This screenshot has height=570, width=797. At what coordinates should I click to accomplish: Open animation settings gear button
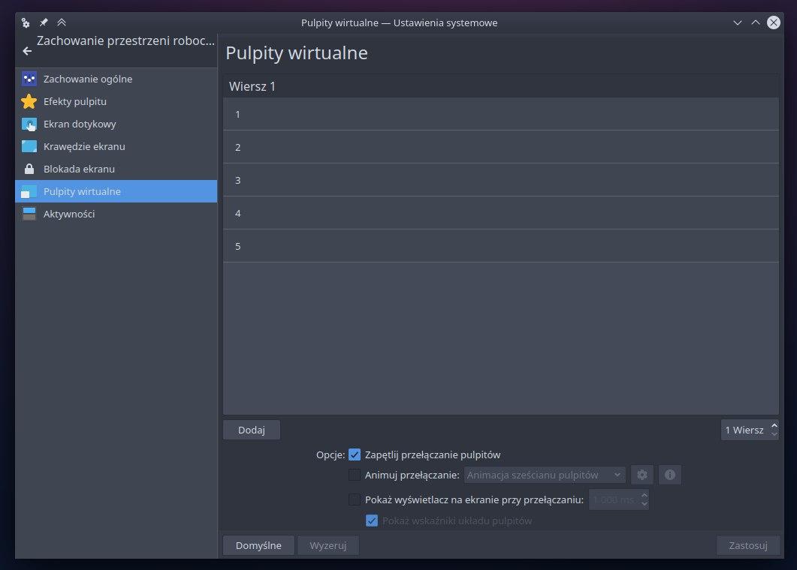pos(642,475)
